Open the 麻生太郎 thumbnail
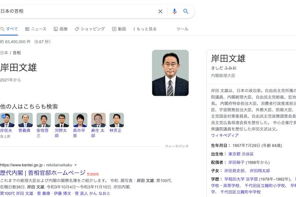This screenshot has width=296, height=197. (x=98, y=120)
